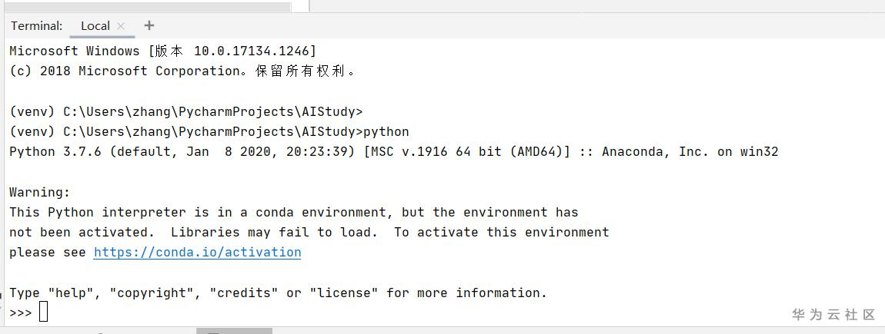Click the 华为云社区 watermark
This screenshot has width=885, height=334.
833,315
